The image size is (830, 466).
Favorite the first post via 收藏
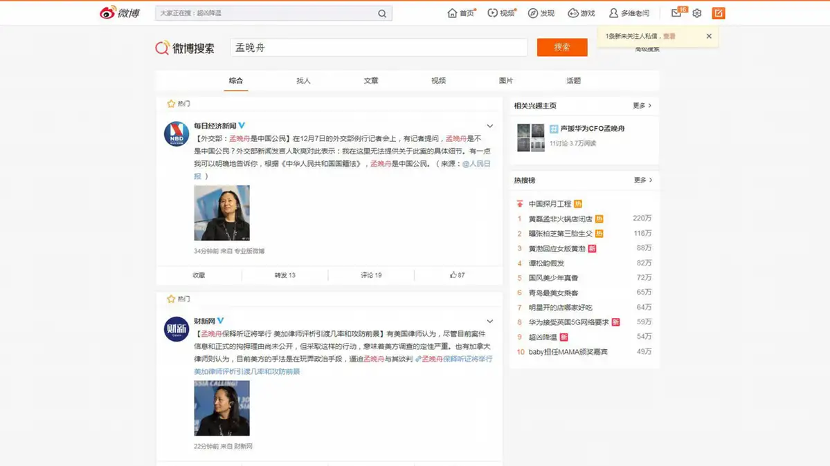[199, 275]
